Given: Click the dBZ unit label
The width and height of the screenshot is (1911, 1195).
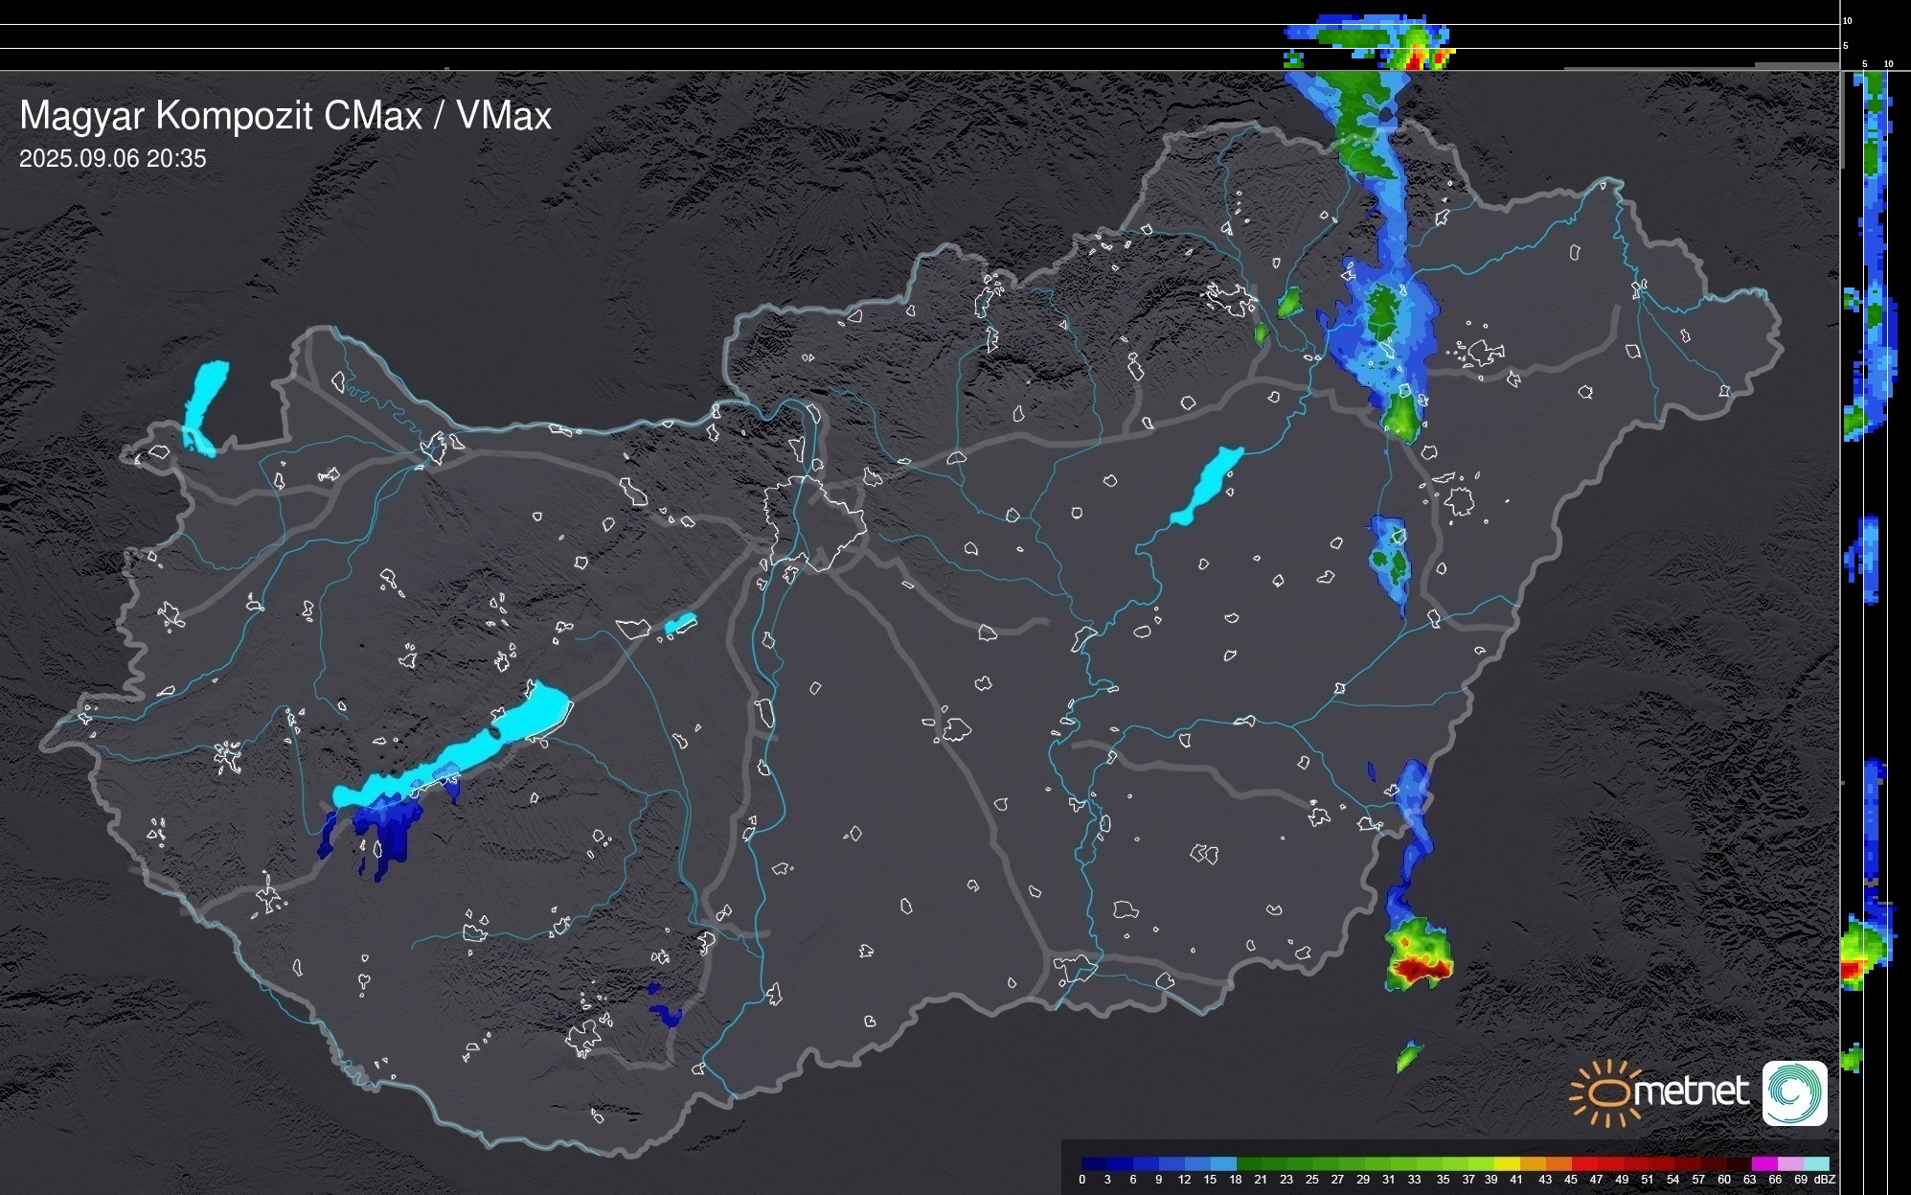Looking at the screenshot, I should point(1825,1180).
